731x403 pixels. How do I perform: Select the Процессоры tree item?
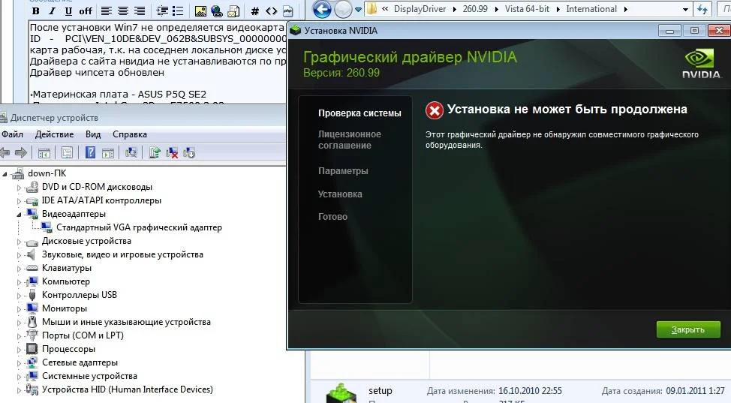[x=68, y=349]
